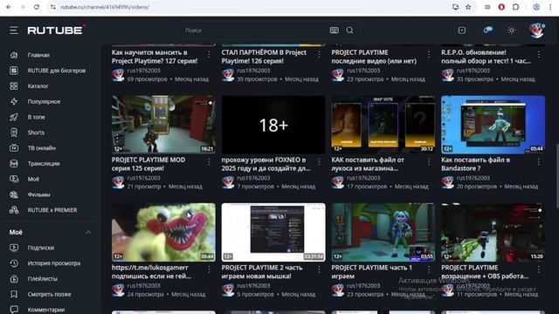
Task: Click the Shorts icon in sidebar
Action: [x=14, y=133]
